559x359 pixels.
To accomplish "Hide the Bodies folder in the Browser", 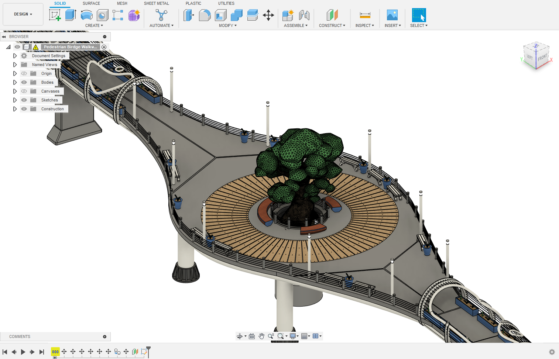I will point(24,82).
